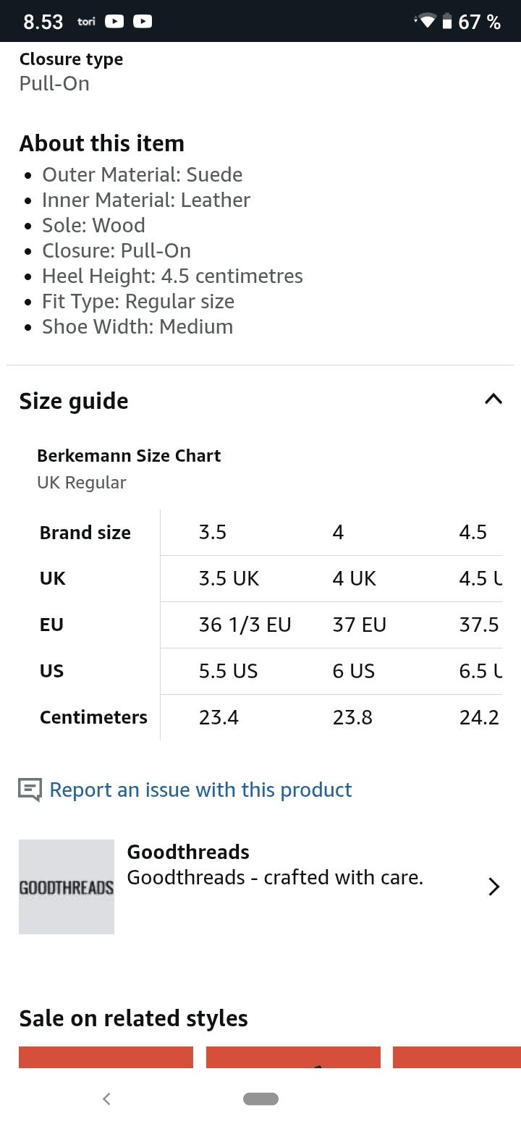Collapse the Size guide section chevron
This screenshot has height=1129, width=521.
click(x=493, y=399)
